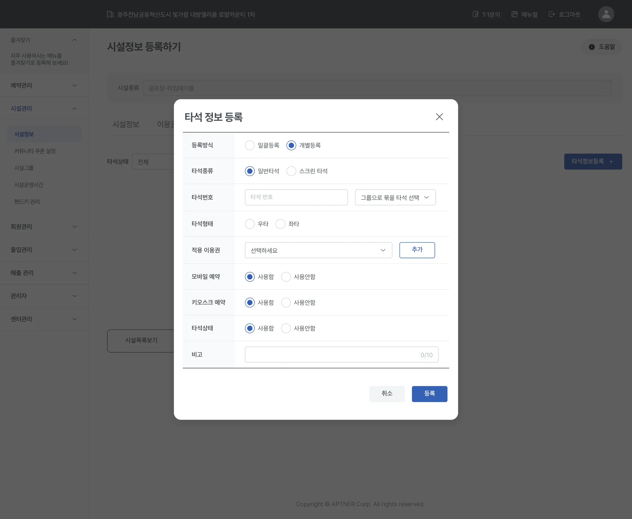Click the 도움말 info icon
632x519 pixels.
tap(592, 47)
